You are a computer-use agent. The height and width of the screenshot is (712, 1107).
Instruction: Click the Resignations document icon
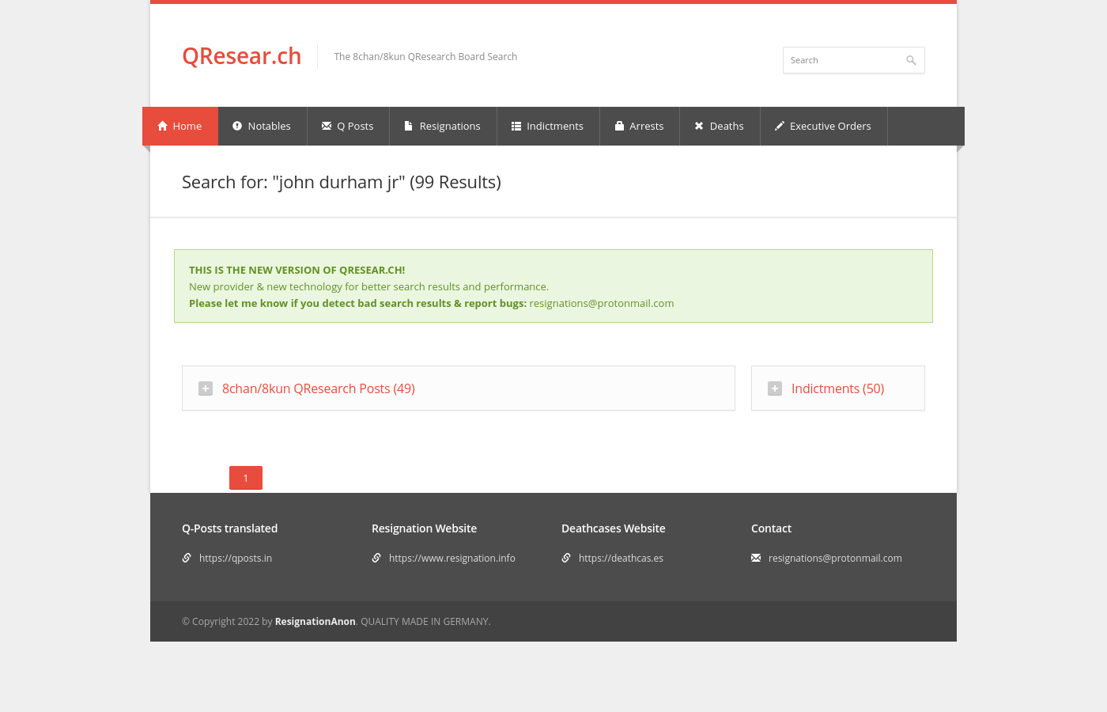click(409, 126)
